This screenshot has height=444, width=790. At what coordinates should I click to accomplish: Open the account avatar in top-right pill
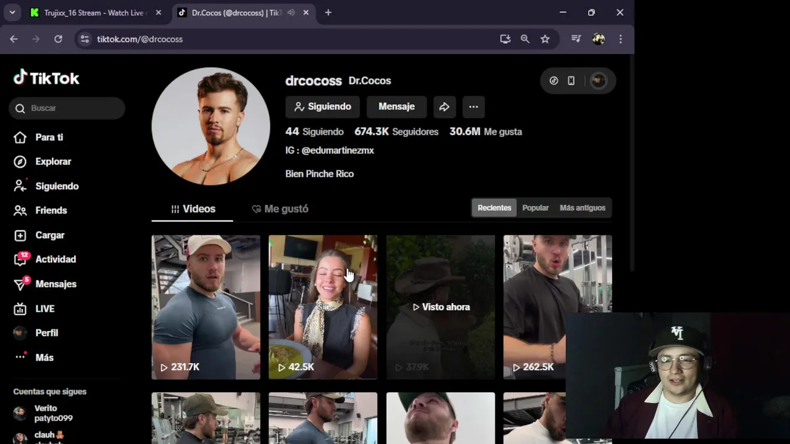[598, 81]
